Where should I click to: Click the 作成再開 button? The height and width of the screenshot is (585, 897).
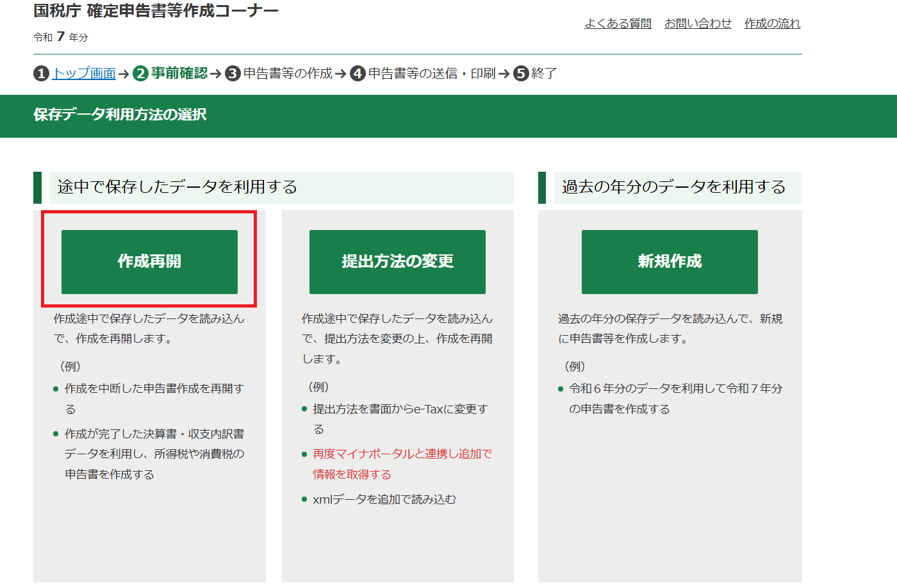tap(149, 261)
